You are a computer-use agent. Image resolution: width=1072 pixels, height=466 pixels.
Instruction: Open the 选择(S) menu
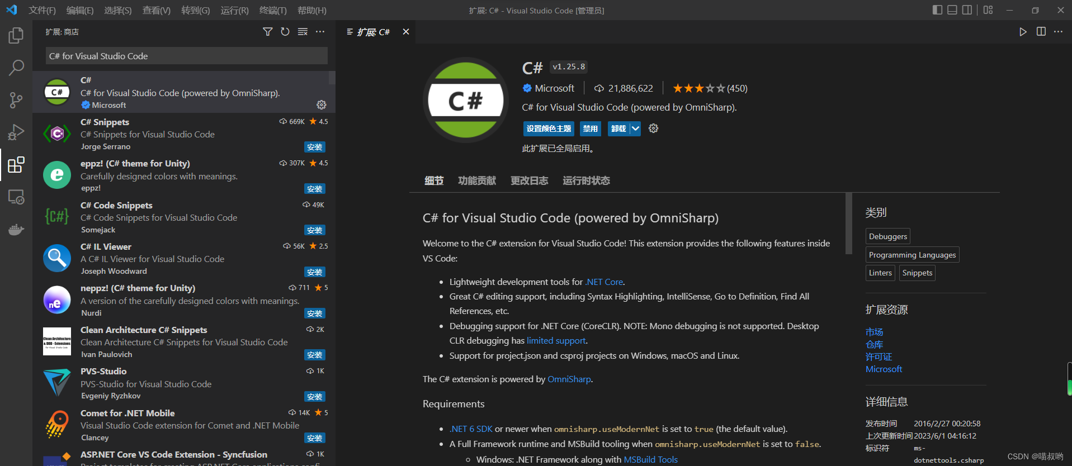pos(118,10)
